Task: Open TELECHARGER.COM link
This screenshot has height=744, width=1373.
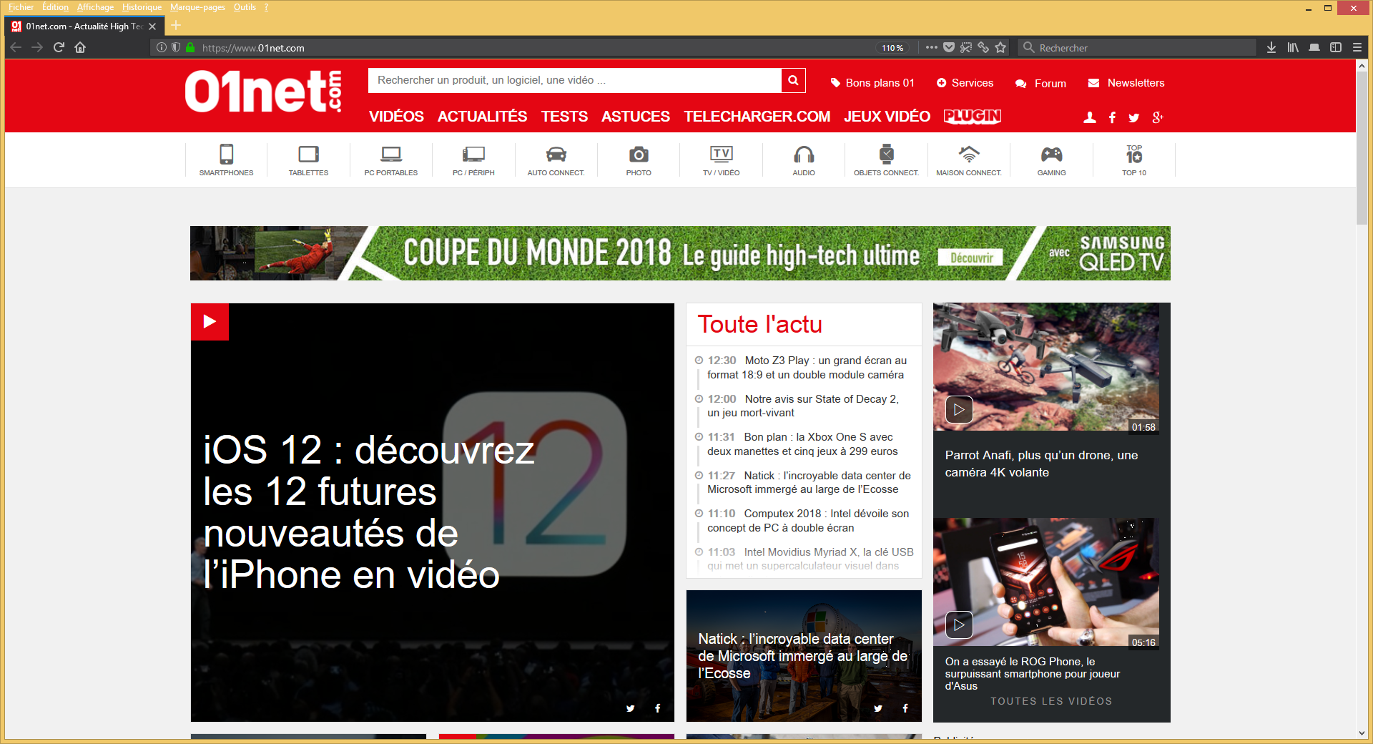Action: [x=757, y=117]
